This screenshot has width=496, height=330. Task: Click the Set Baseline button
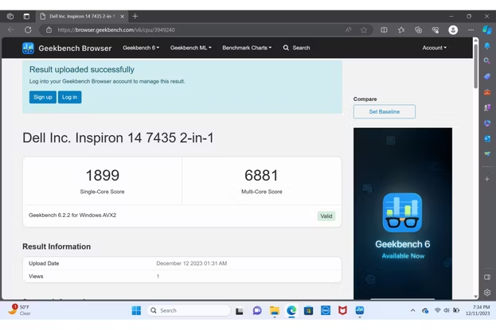(384, 112)
